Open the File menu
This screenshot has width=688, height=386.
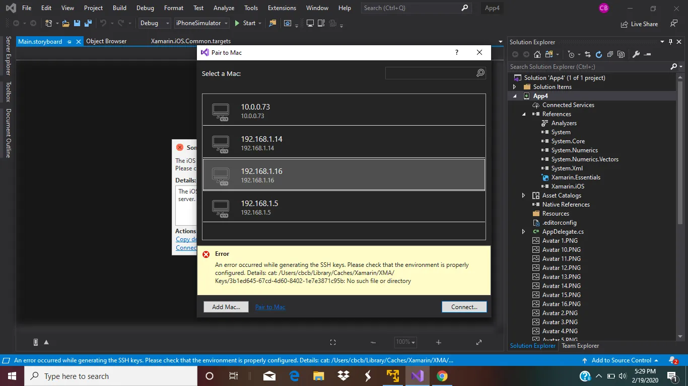[27, 8]
